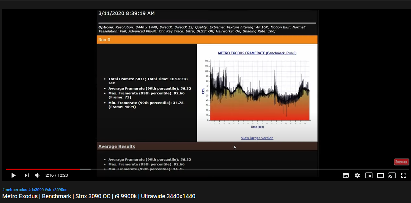Open the miniplayer
Screen dimensions: 411x203
[369, 175]
